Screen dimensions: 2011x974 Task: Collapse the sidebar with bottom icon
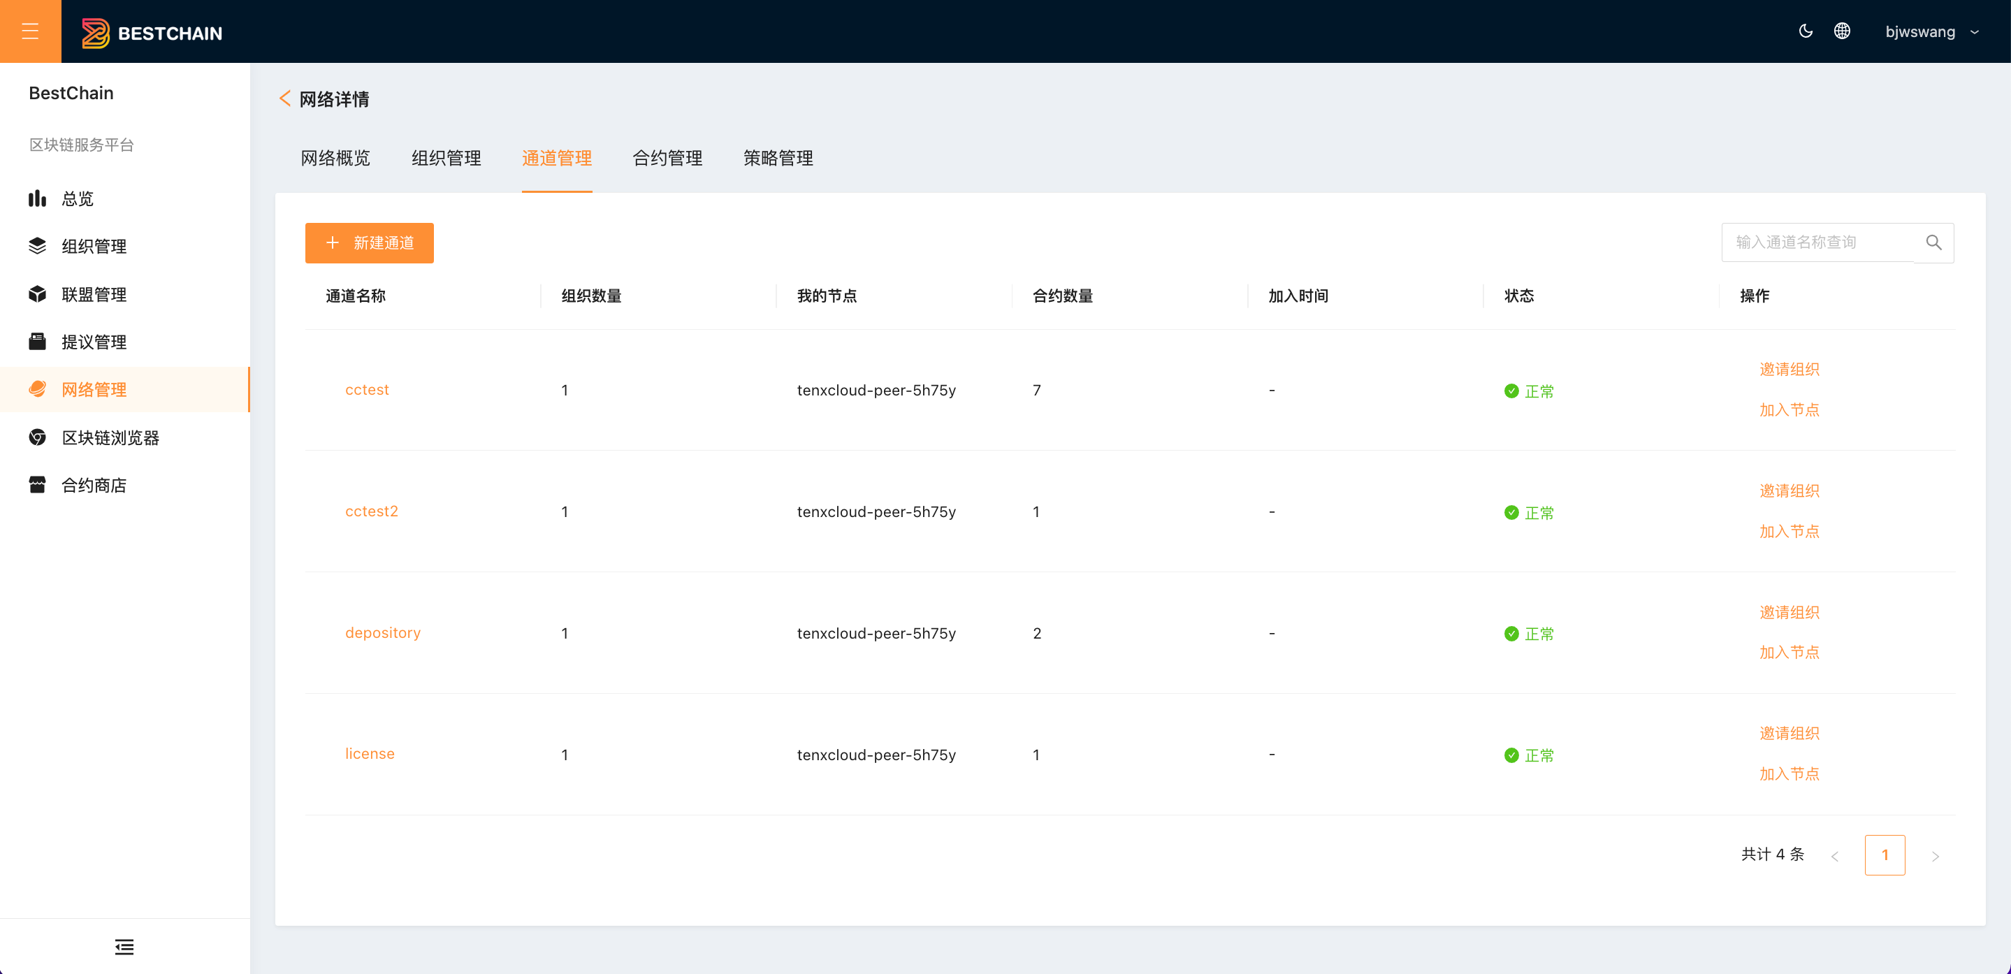[124, 947]
